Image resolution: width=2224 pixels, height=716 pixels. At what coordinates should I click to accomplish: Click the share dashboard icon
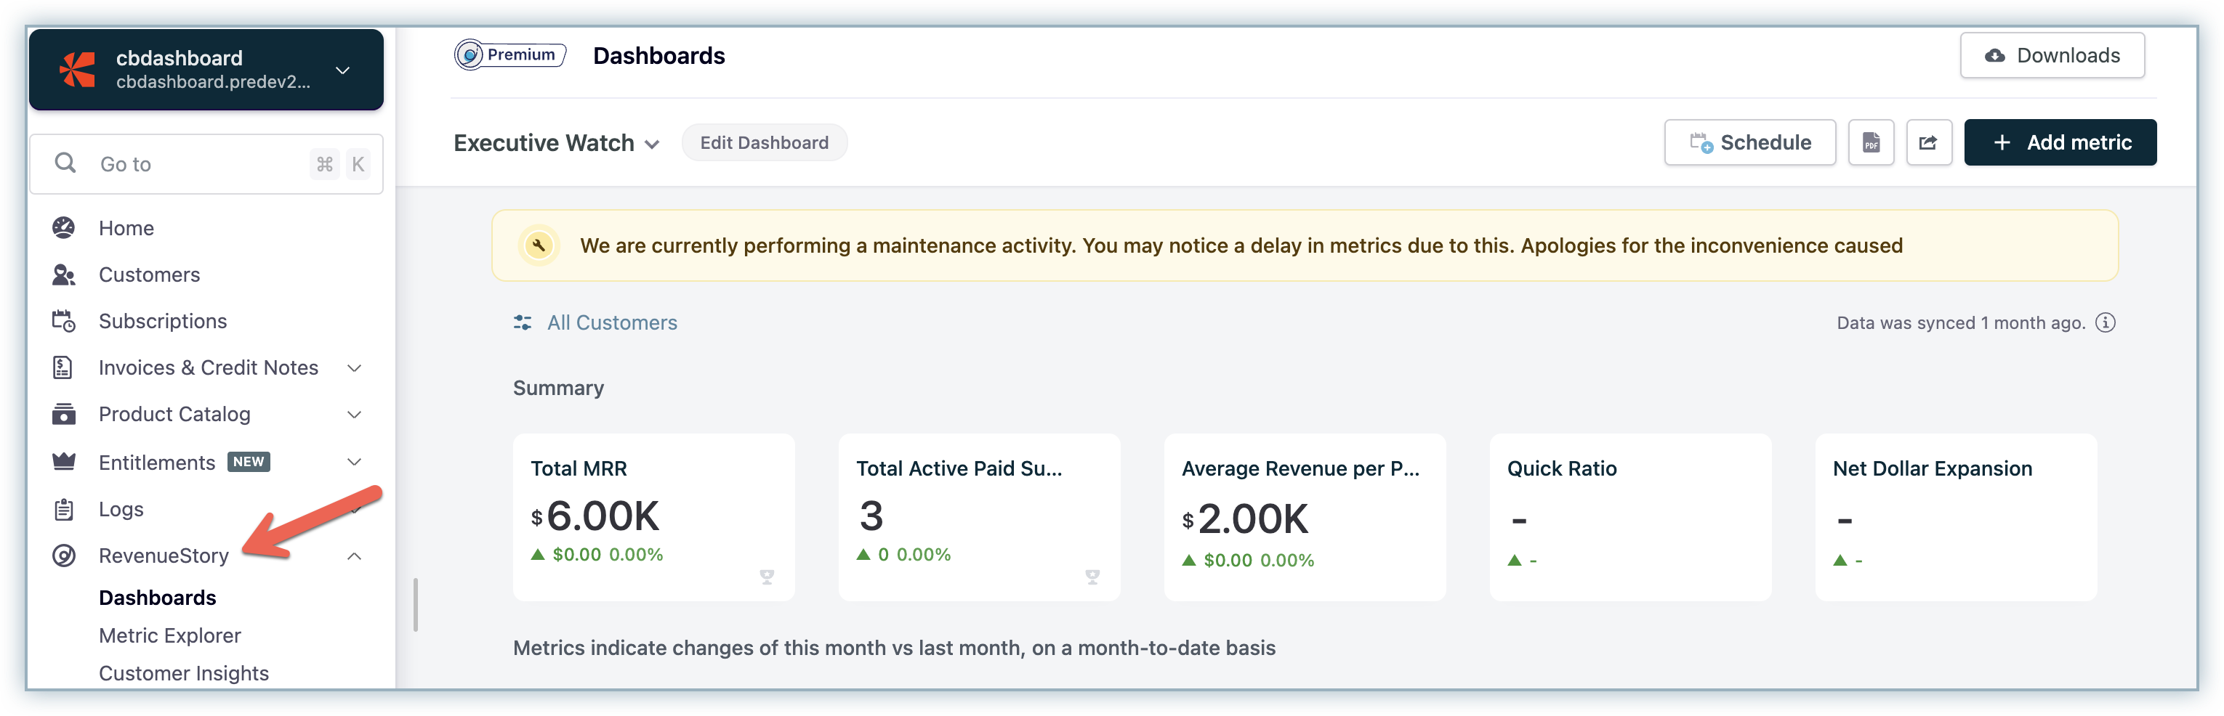1928,143
